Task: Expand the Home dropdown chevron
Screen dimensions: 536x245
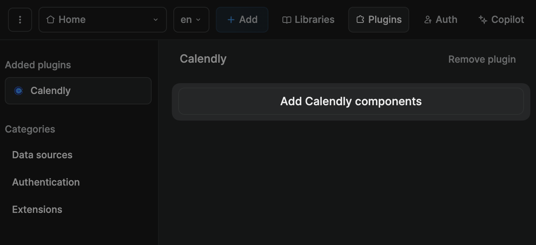Action: [156, 19]
